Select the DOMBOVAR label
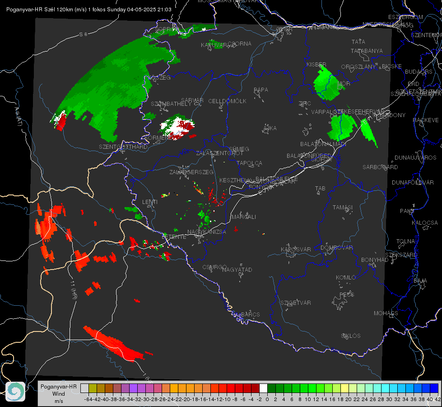442x407 pixels. click(336, 248)
